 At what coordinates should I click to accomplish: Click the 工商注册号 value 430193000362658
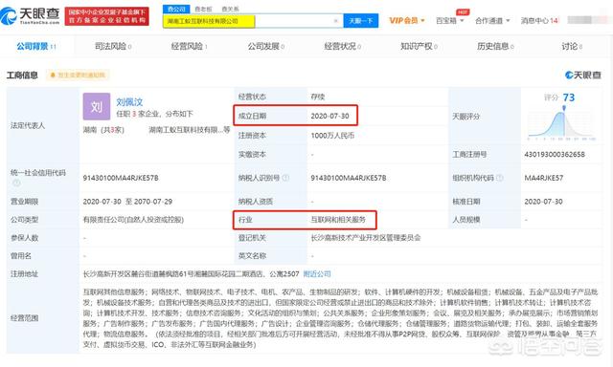(555, 155)
